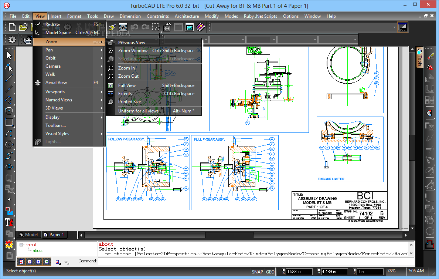
Task: Open the gear settings icon on second toolbar
Action: (x=12, y=40)
